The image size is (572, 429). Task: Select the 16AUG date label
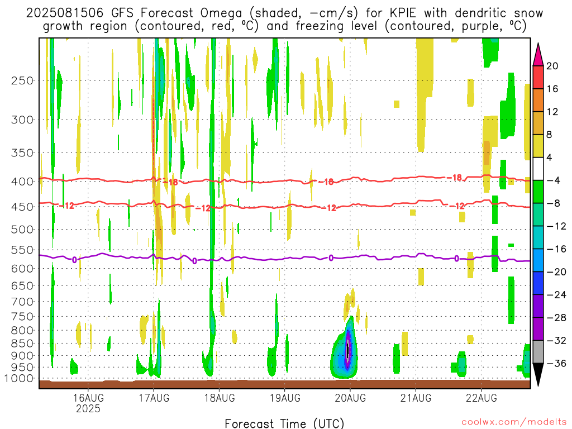(x=88, y=398)
